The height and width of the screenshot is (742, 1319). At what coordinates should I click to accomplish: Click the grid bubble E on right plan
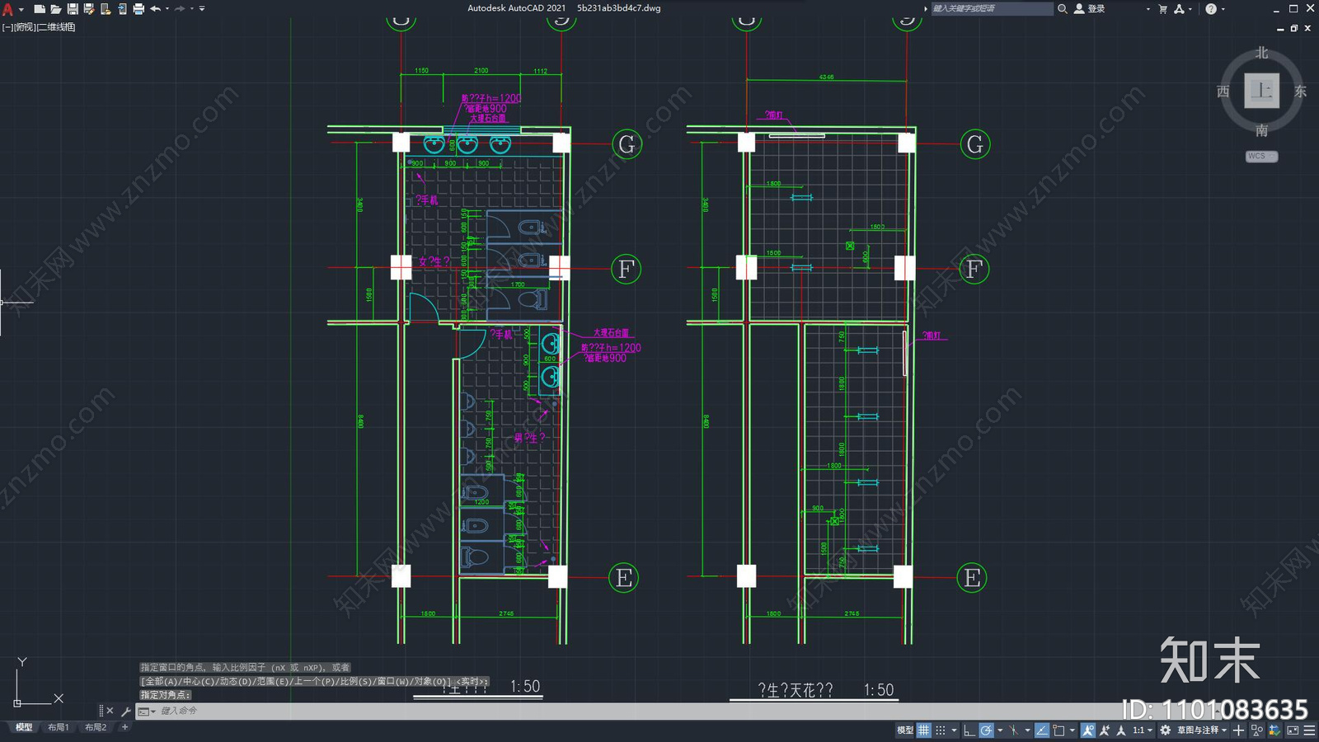coord(972,578)
